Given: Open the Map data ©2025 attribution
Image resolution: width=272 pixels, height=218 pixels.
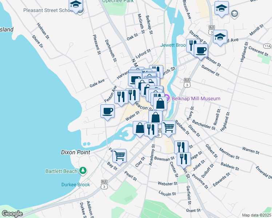Looking at the screenshot, I should [x=256, y=215].
